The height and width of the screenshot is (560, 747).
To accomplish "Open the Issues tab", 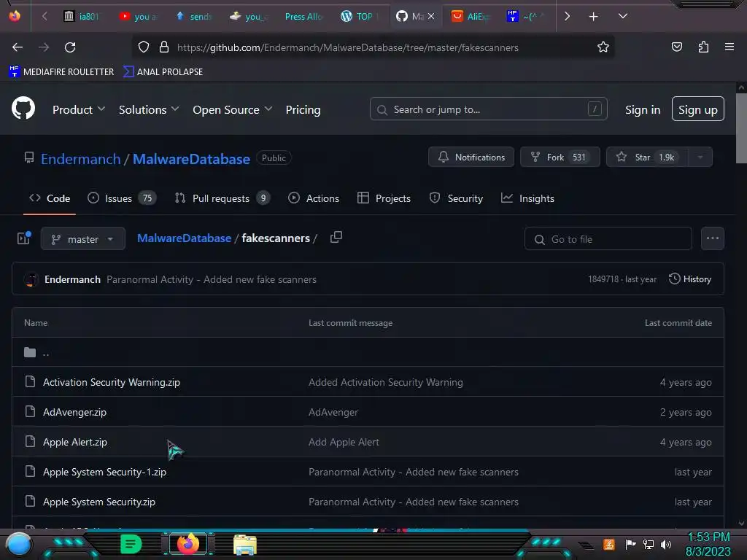I will coord(122,198).
